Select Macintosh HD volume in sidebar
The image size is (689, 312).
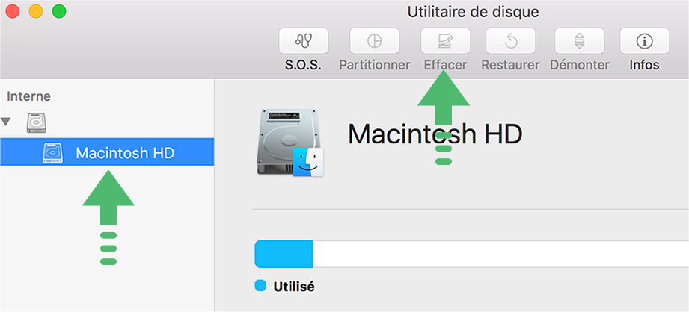click(107, 152)
